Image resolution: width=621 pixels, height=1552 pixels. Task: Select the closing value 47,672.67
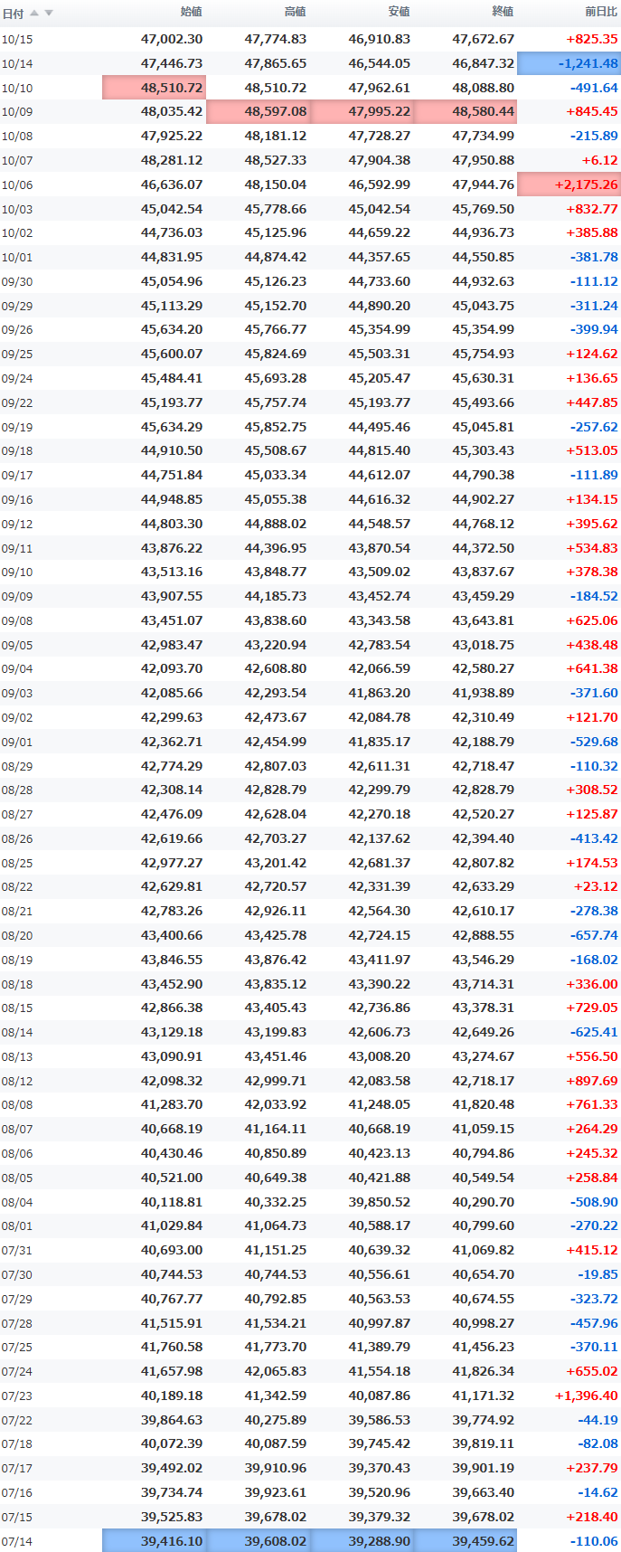pyautogui.click(x=484, y=40)
